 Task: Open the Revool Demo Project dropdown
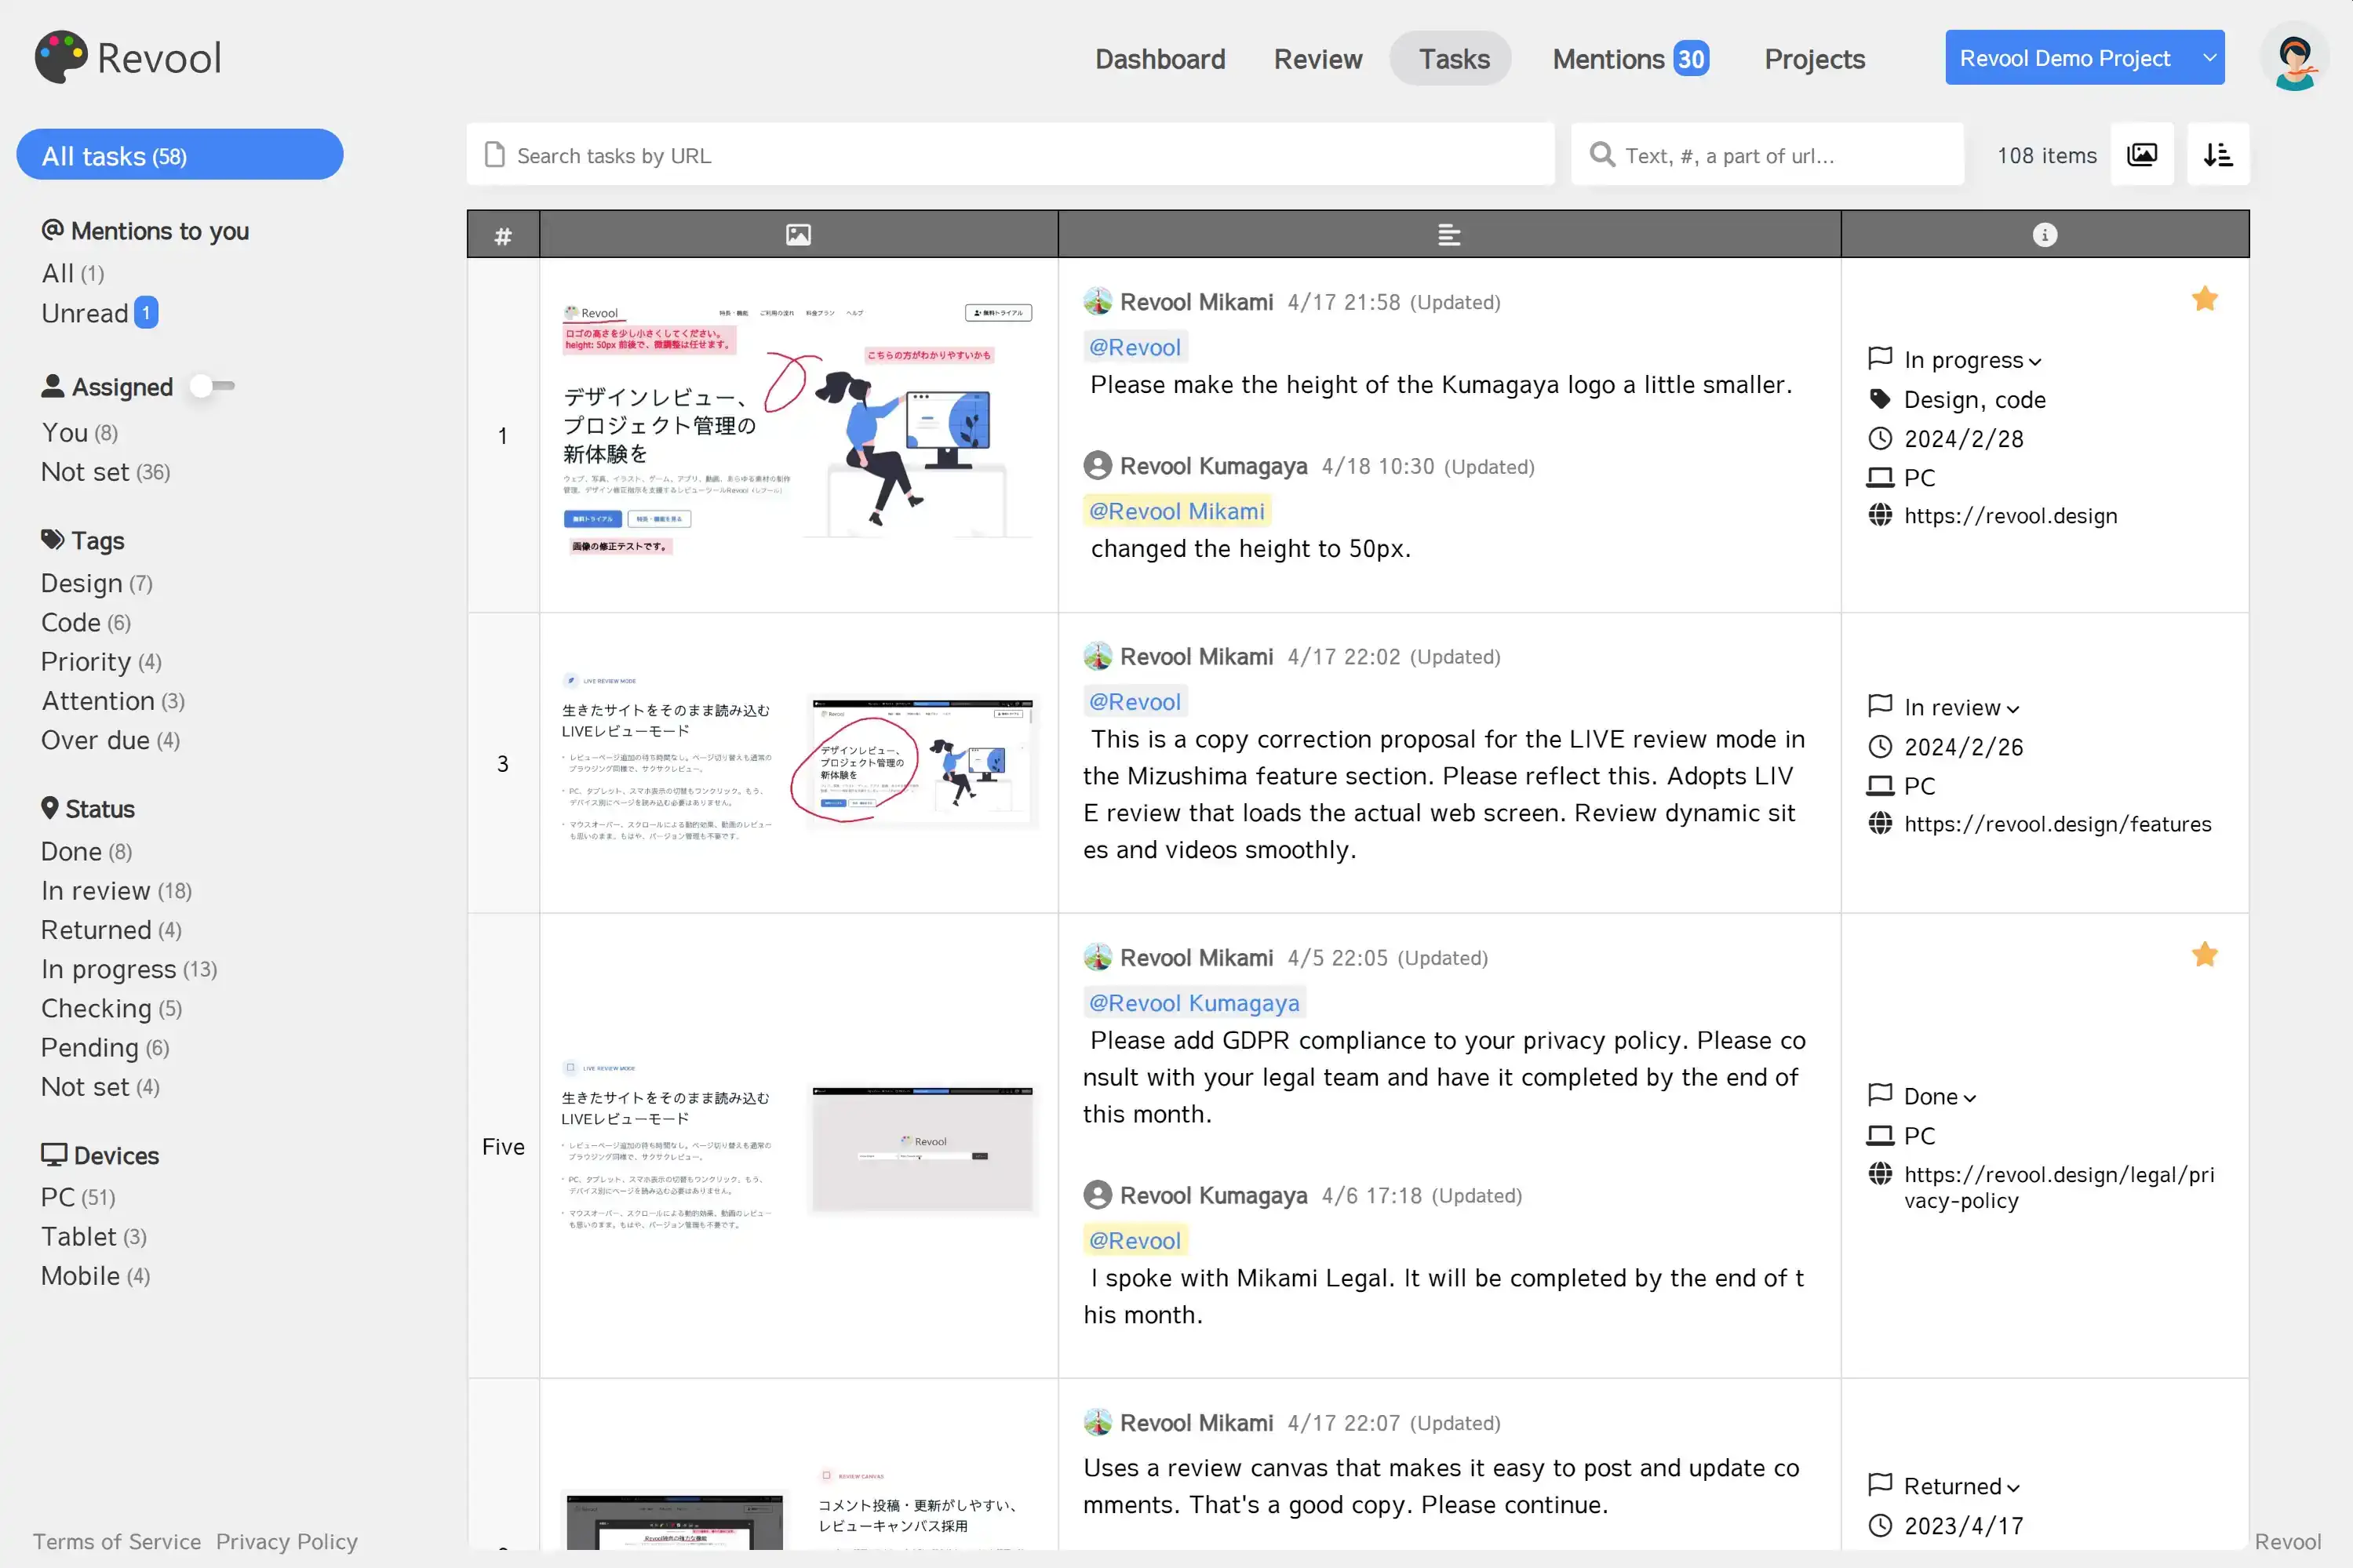coord(2084,58)
